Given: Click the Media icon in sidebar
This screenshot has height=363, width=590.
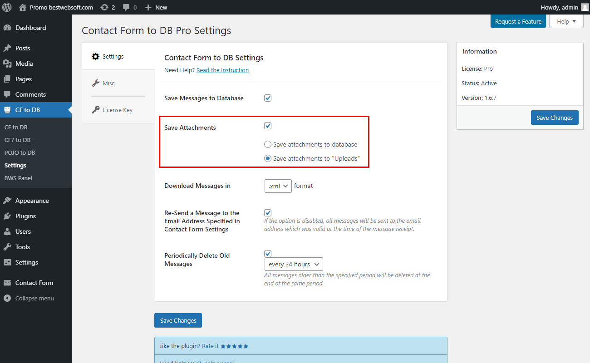Looking at the screenshot, I should (x=7, y=64).
